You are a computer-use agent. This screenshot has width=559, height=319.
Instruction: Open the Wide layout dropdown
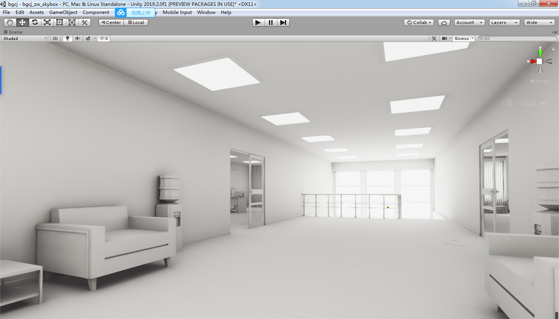[540, 23]
